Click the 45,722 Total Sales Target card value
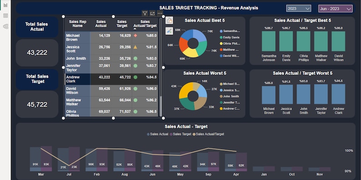The image size is (361, 180). (37, 104)
